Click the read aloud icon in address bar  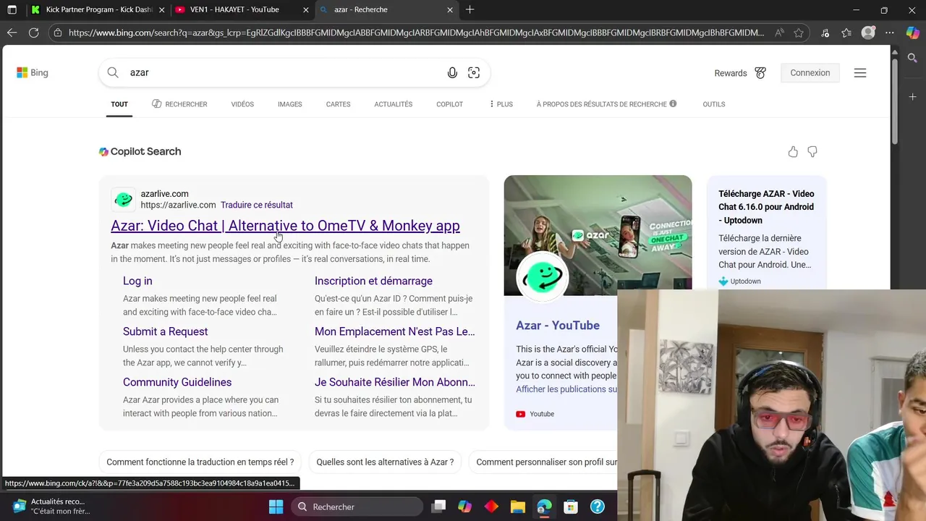point(779,33)
